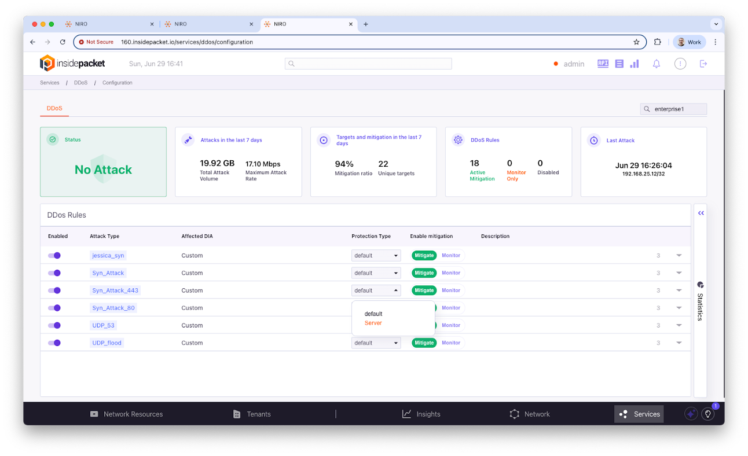Viewport: 748px width, 456px height.
Task: Select Server from the open protection dropdown
Action: coord(373,323)
